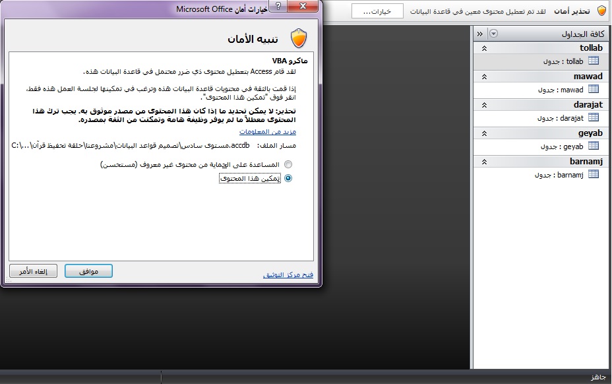
Task: Click the darajat group header
Action: (541, 105)
